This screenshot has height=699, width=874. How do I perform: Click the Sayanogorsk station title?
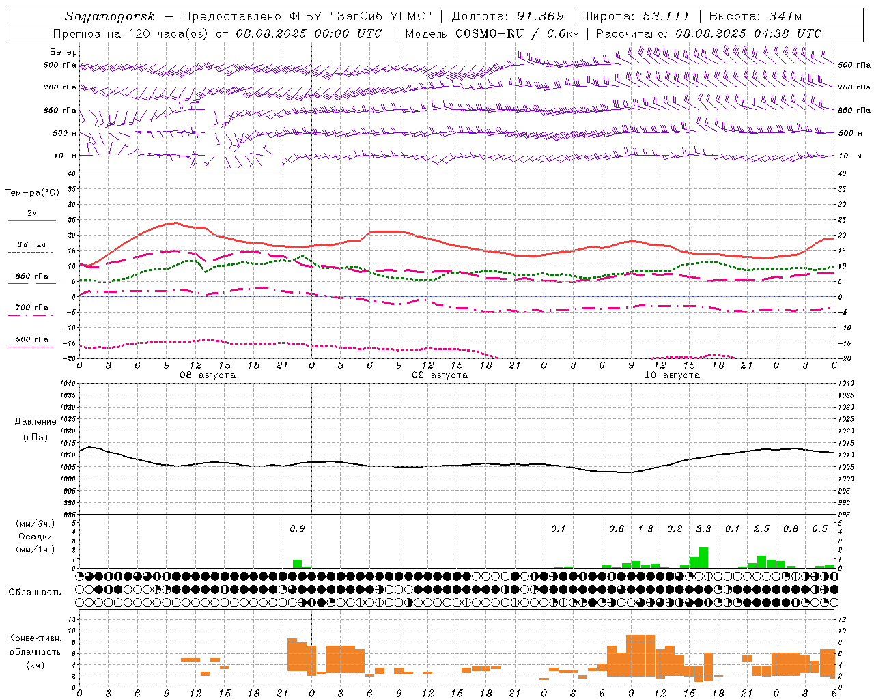coord(110,16)
